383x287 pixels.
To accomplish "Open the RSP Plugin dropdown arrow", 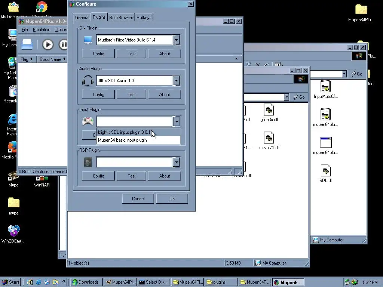I will [x=177, y=162].
